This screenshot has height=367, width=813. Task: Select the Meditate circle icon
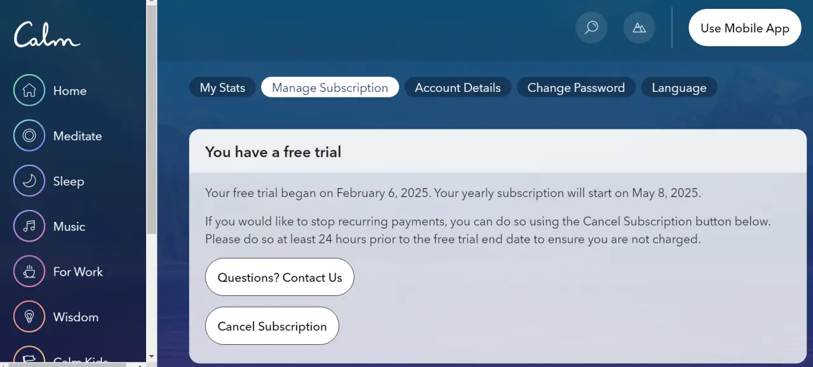coord(29,136)
